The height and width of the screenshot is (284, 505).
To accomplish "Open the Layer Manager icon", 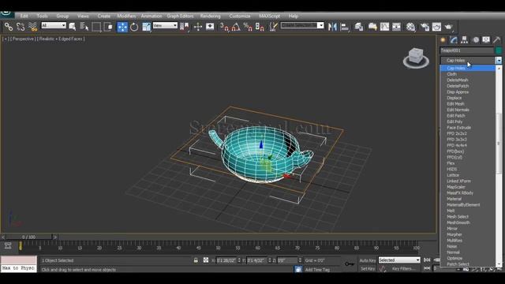I will click(x=359, y=27).
